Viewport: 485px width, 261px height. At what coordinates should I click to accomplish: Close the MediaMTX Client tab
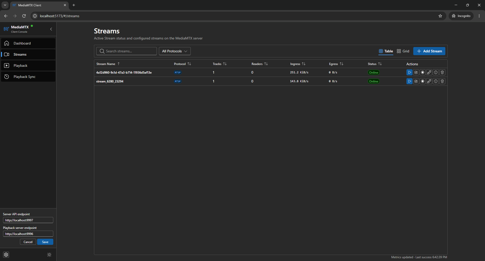[x=65, y=5]
